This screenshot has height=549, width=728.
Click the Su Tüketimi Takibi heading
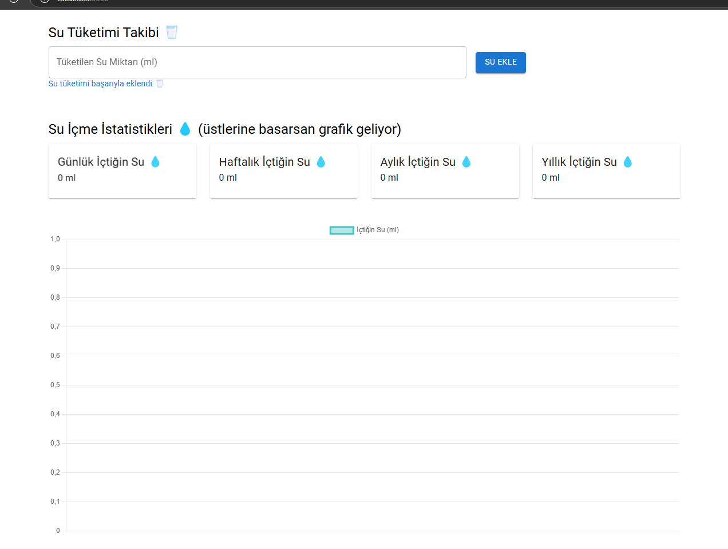pos(103,32)
